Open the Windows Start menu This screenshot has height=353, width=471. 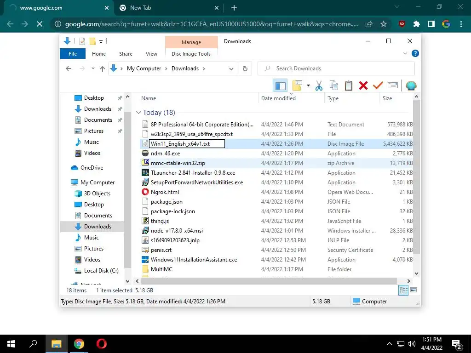[11, 344]
